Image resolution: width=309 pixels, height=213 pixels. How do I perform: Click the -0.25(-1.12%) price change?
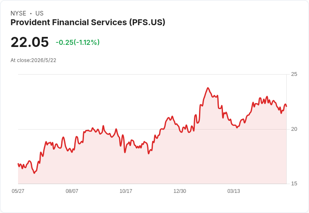point(78,42)
